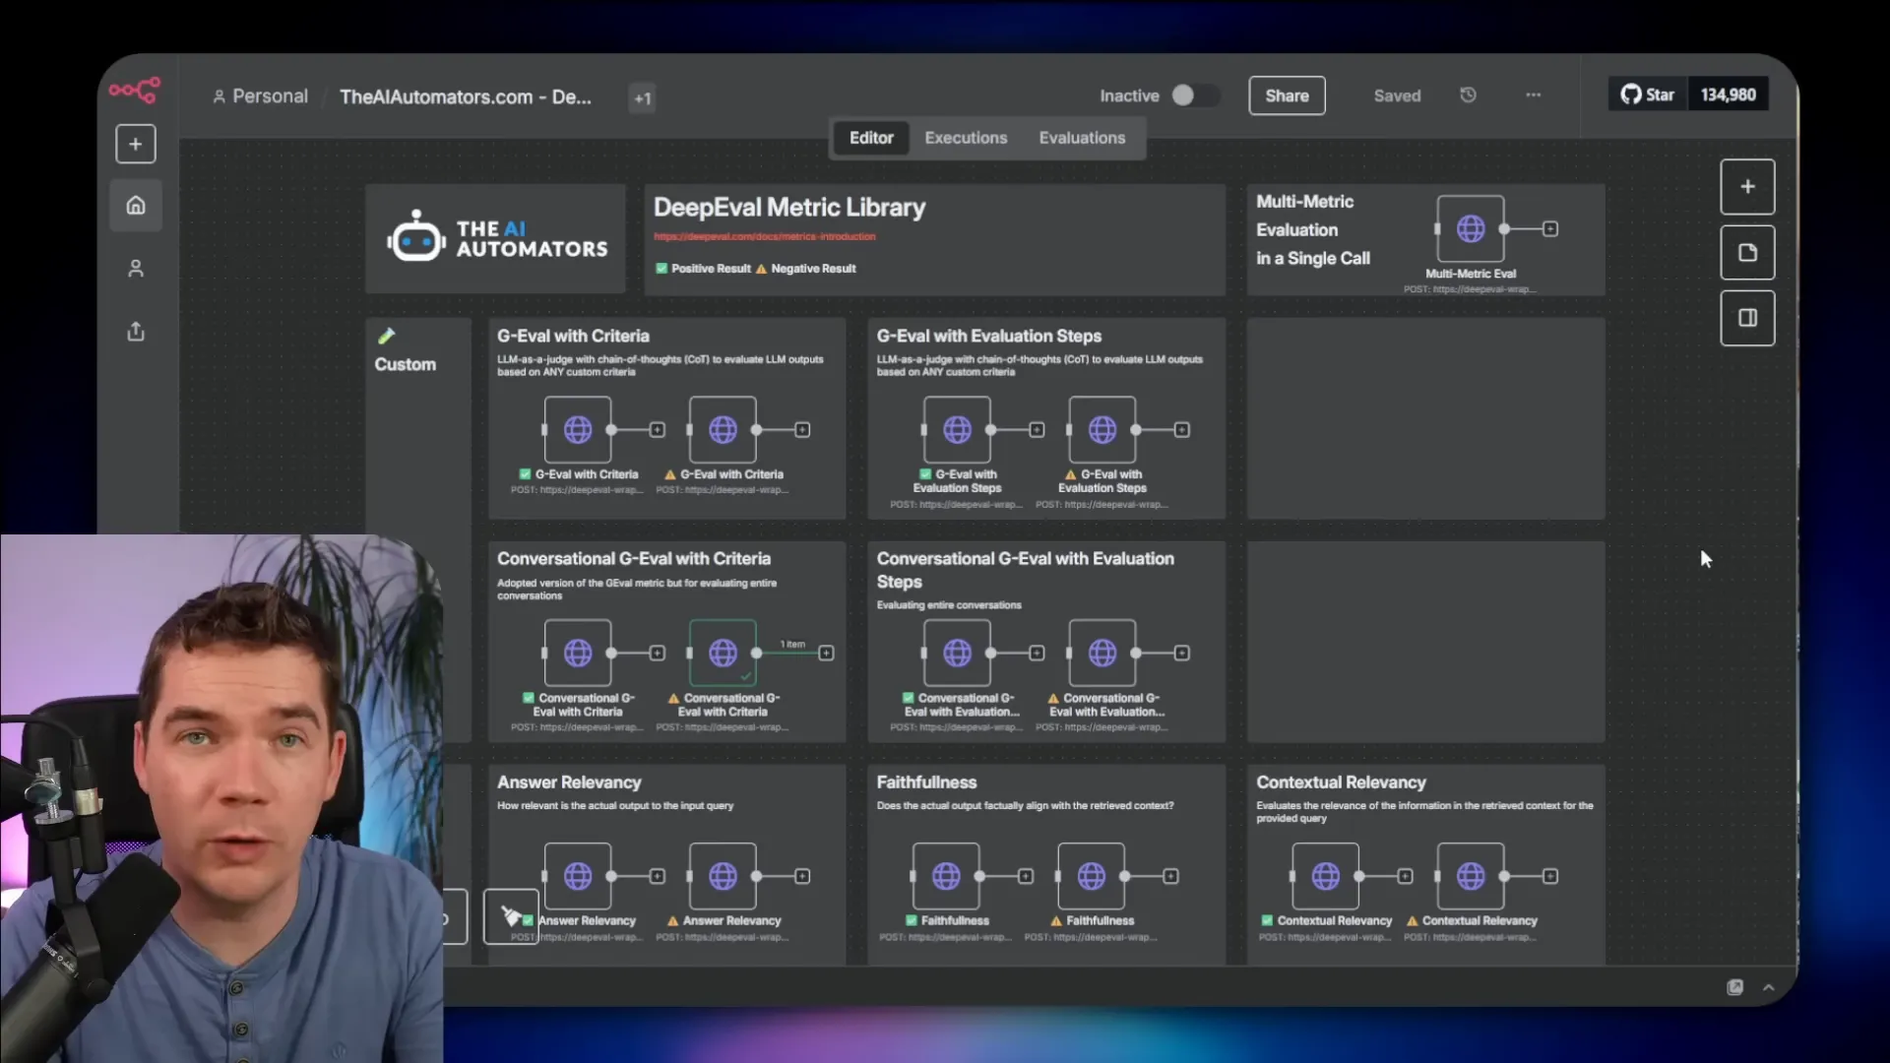Viewport: 1890px width, 1063px height.
Task: Click the Contextual Relevancy sticky heading
Action: (x=1341, y=782)
